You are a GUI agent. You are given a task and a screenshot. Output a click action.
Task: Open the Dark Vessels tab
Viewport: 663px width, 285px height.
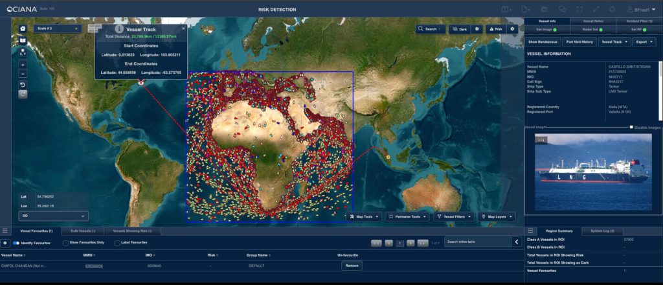tap(83, 231)
